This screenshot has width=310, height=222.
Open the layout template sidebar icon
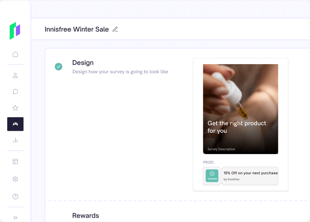15,162
